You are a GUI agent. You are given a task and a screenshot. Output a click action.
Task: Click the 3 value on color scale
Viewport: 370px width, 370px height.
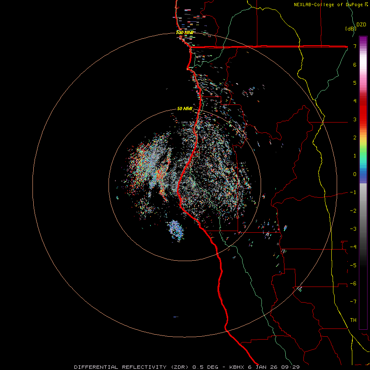[x=355, y=119]
